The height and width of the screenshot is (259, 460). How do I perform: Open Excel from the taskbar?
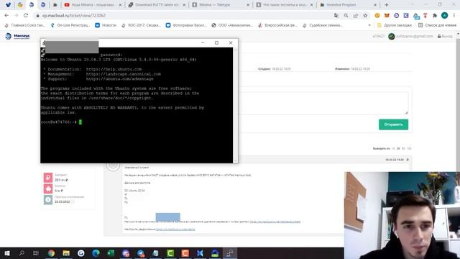click(111, 253)
